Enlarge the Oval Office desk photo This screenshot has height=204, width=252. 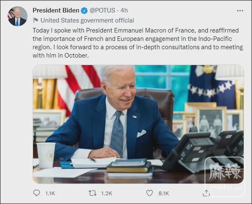138,124
